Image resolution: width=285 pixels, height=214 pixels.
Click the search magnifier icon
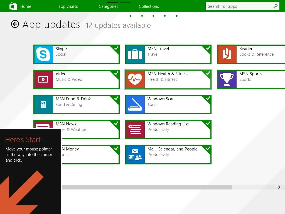pos(275,6)
